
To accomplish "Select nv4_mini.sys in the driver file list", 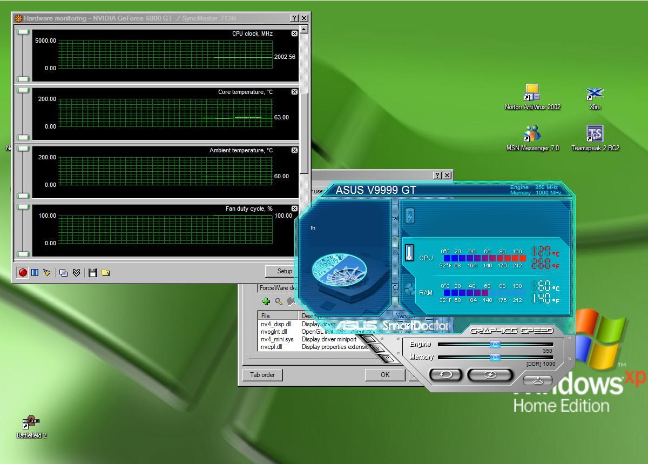I will [x=277, y=339].
